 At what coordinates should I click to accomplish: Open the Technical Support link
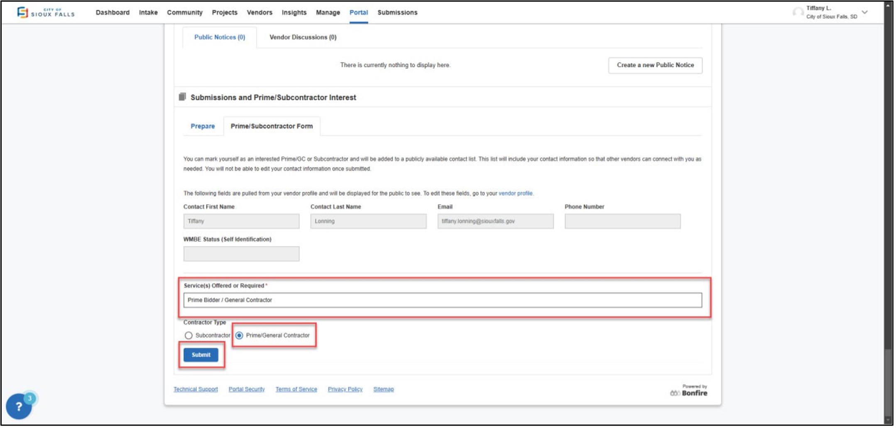coord(196,389)
